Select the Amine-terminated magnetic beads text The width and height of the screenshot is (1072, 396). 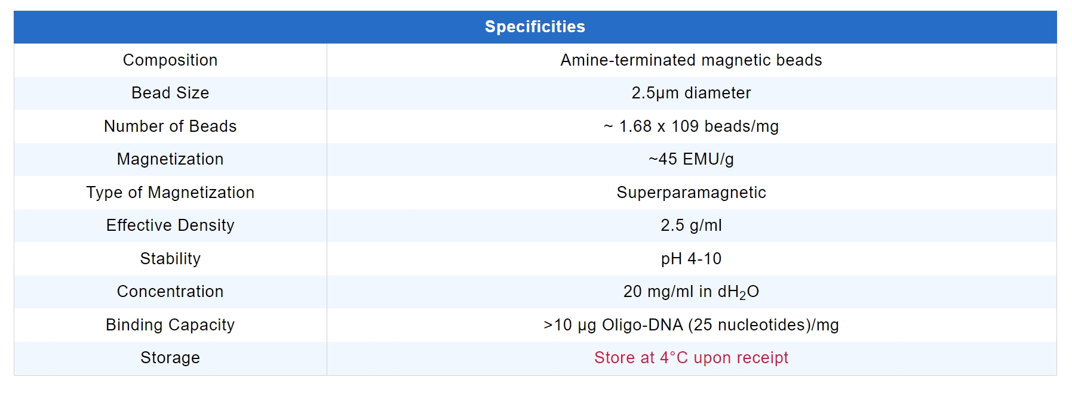691,60
